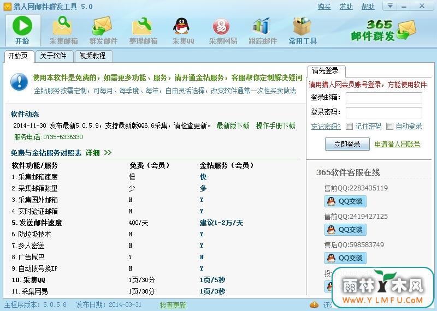
Task: Open the 帮助 menu link
Action: 368,7
